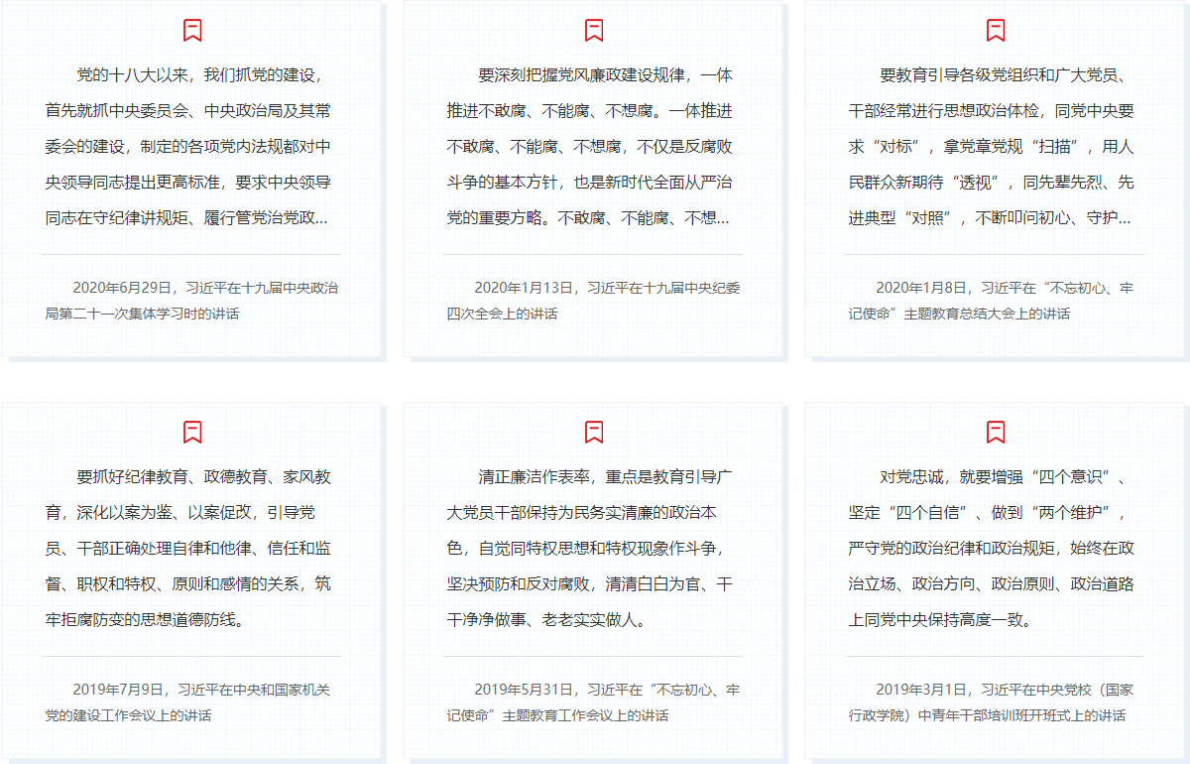Click the bookmark icon above the 清正廉洁作表率 quote
Image resolution: width=1190 pixels, height=764 pixels.
click(x=594, y=433)
